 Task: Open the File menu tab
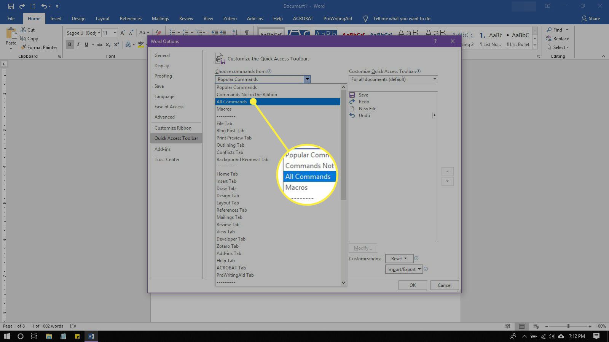(x=11, y=18)
